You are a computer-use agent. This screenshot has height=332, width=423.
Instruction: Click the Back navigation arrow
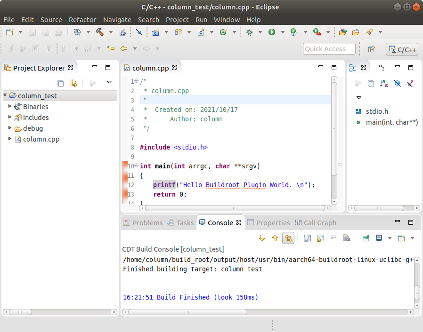(x=124, y=48)
